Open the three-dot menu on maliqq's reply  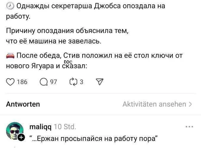tap(189, 127)
